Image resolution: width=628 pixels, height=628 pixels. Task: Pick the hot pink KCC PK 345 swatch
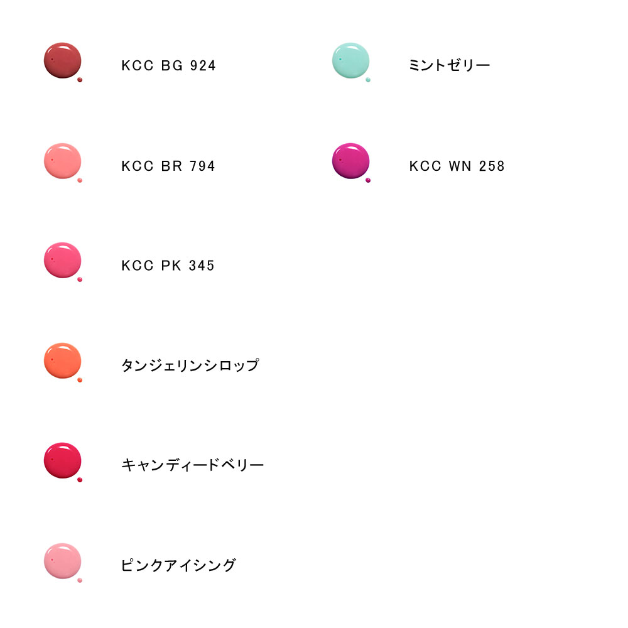[x=63, y=260]
